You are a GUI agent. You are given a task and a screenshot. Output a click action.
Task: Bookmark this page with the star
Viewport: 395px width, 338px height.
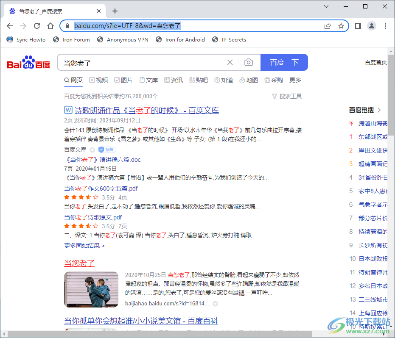[341, 26]
